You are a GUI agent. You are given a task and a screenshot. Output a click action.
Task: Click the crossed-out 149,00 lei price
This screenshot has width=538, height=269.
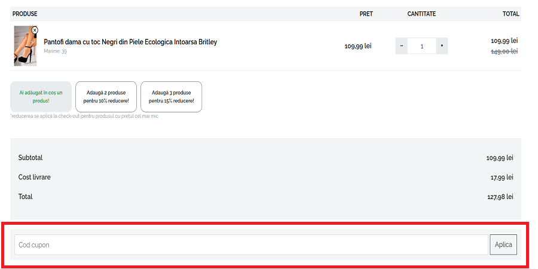pos(504,51)
